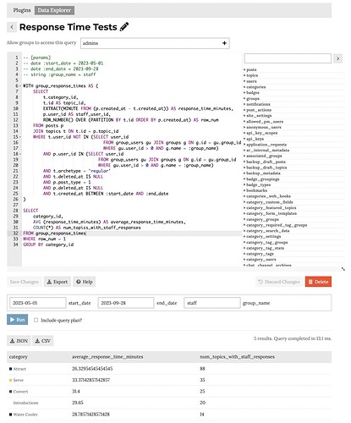Open the Help button
This screenshot has height=423, width=351.
(85, 282)
